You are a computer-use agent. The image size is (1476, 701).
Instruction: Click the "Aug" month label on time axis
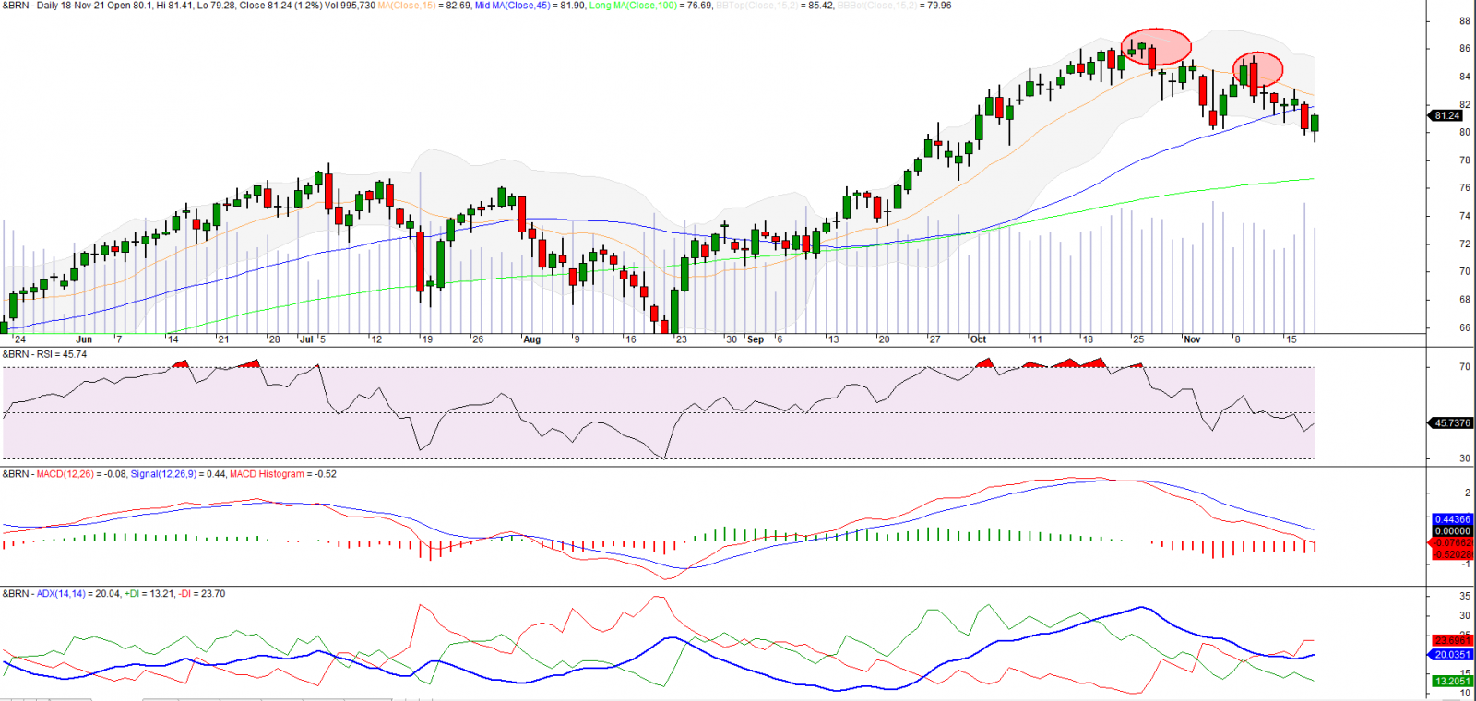pos(531,339)
